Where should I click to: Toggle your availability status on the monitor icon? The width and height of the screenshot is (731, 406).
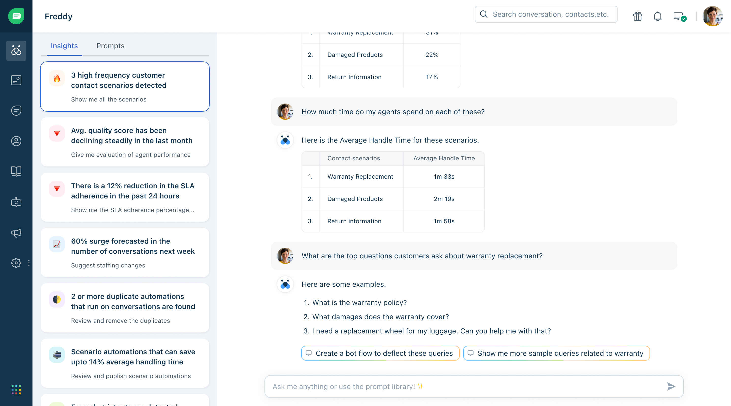click(x=679, y=16)
